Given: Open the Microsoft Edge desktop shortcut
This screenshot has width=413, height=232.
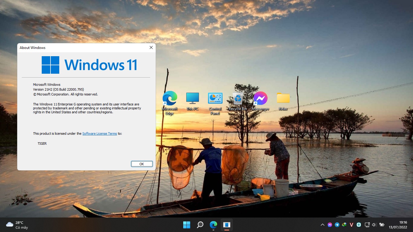Looking at the screenshot, I should (170, 103).
